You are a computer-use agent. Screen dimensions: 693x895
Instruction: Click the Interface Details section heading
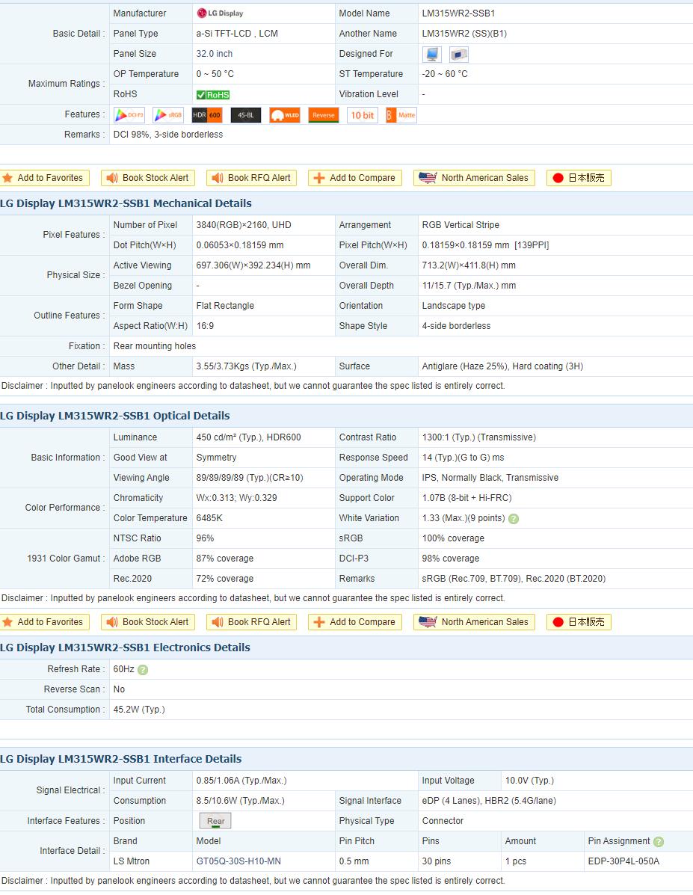tap(120, 759)
